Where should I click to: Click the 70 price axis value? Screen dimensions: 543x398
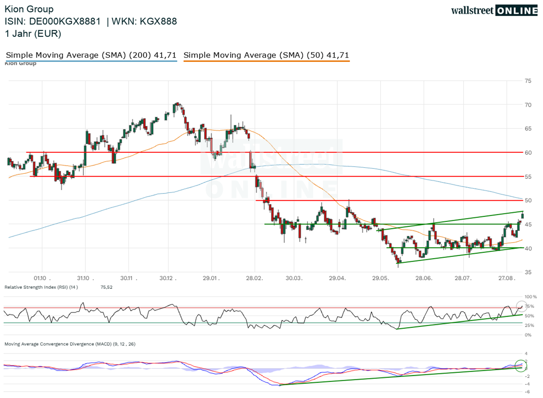528,105
